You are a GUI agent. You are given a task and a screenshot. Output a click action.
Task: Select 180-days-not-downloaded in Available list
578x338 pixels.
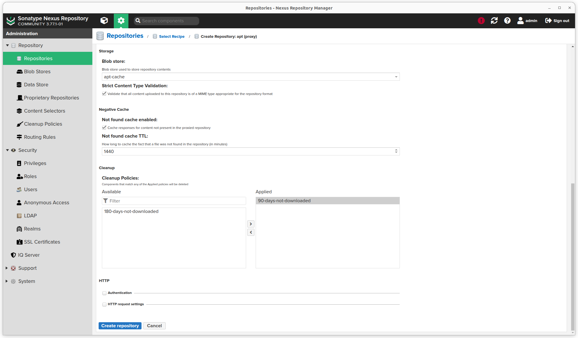point(174,211)
